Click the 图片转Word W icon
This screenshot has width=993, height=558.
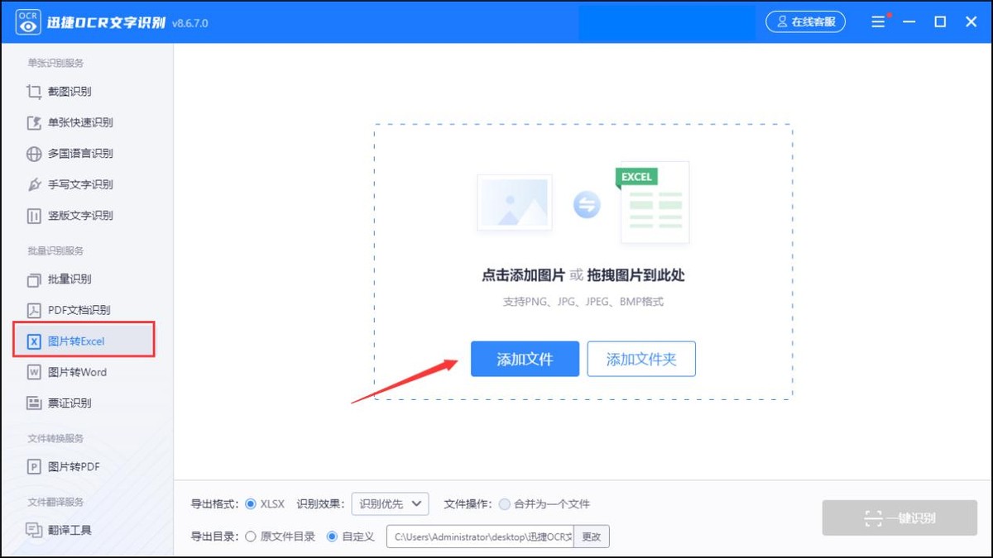(x=34, y=372)
